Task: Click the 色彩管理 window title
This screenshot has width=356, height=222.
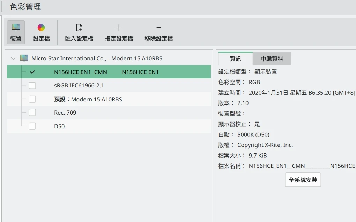Action: pos(25,7)
